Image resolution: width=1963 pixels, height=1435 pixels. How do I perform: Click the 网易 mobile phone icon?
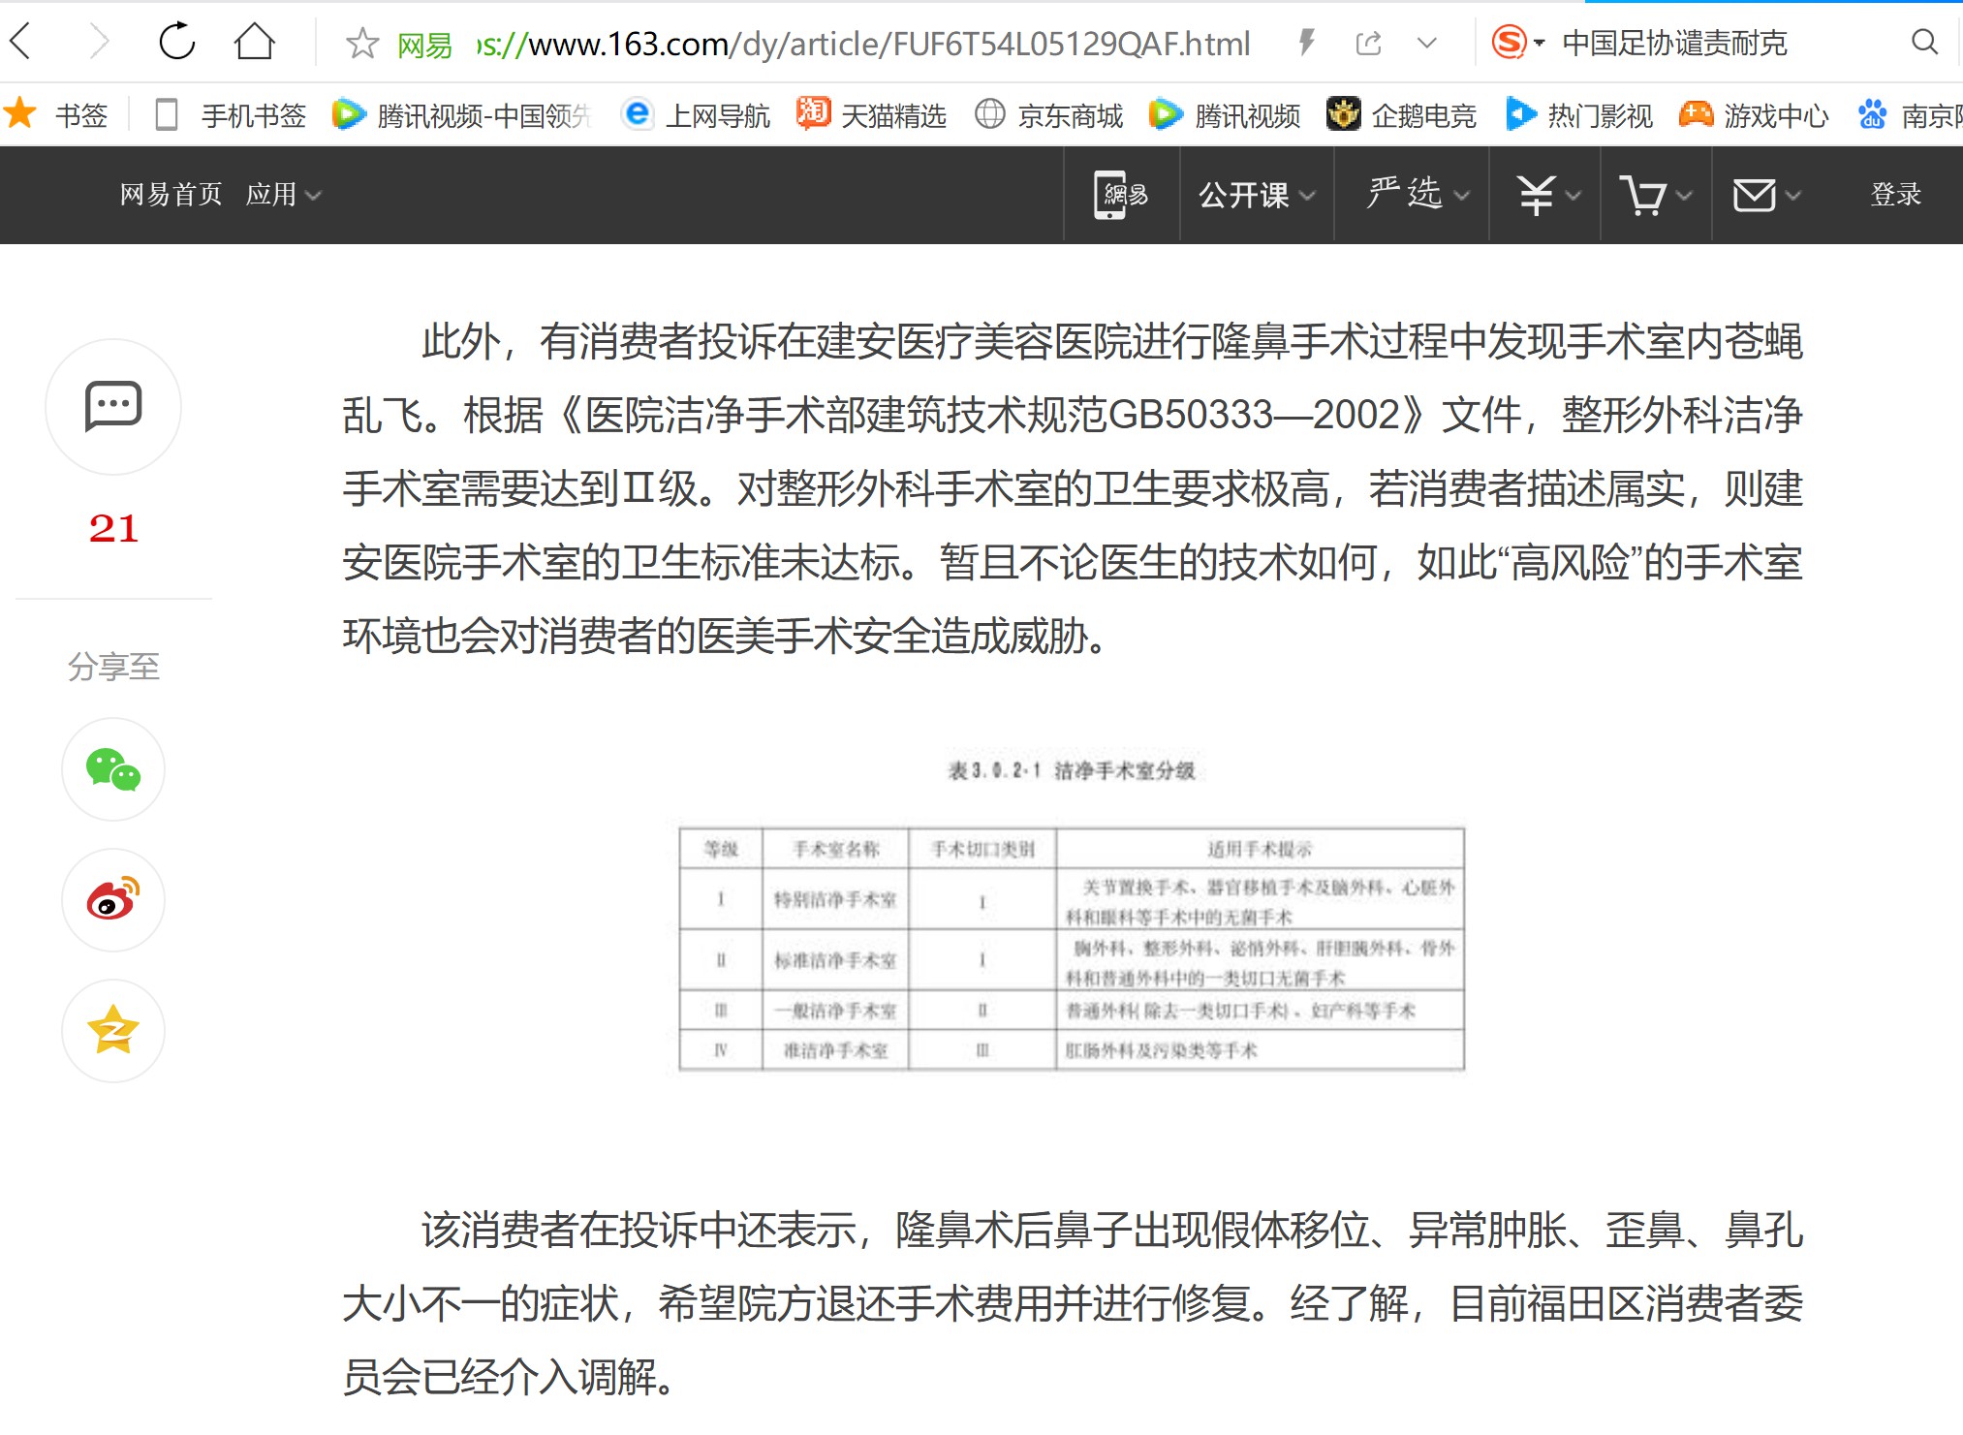tap(1121, 195)
